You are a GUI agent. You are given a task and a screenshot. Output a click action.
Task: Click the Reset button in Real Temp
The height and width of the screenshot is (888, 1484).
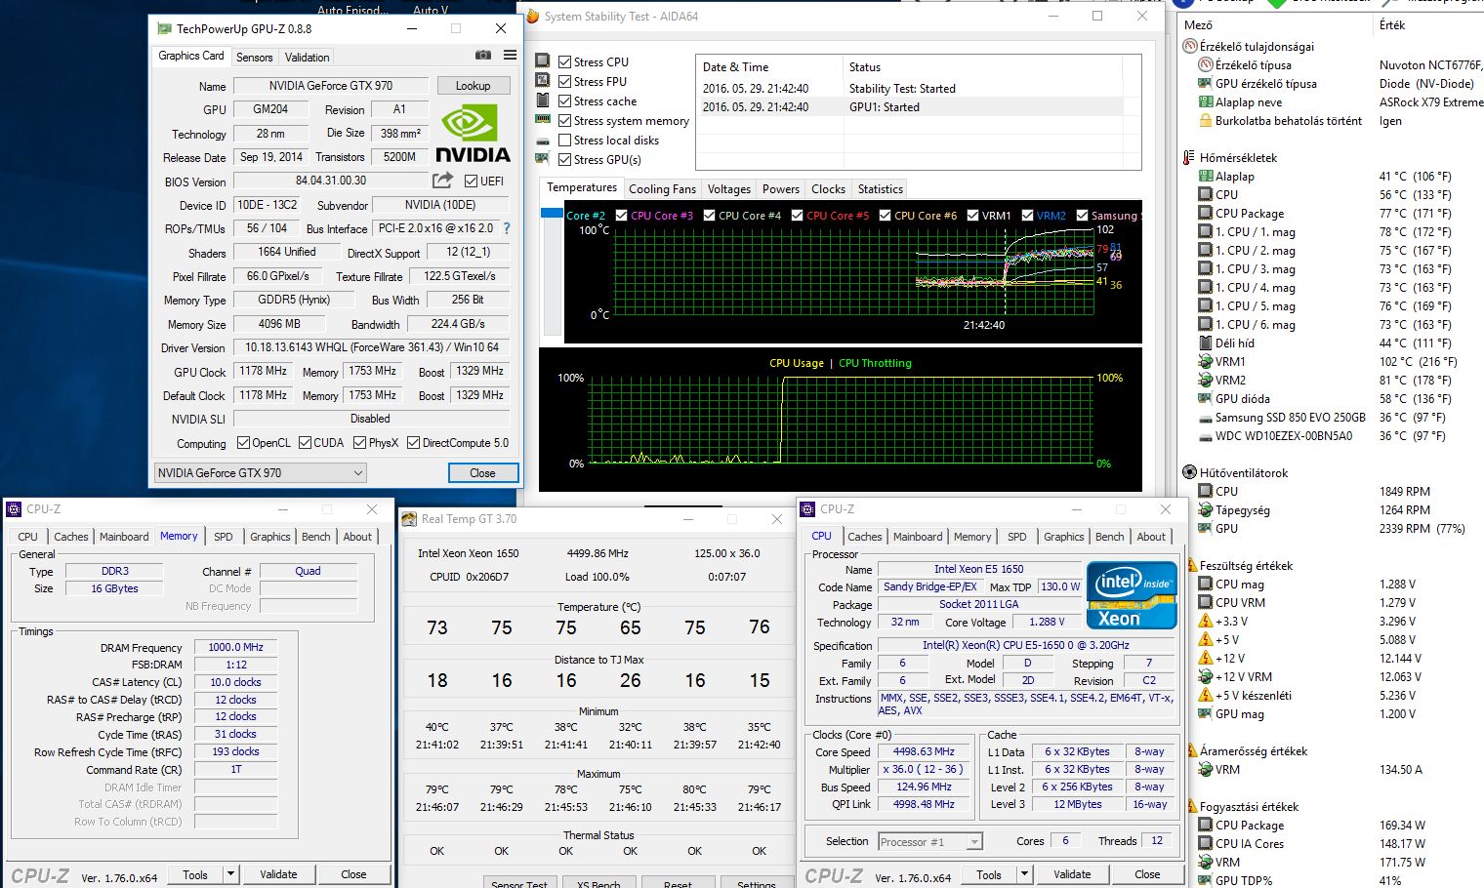[678, 883]
